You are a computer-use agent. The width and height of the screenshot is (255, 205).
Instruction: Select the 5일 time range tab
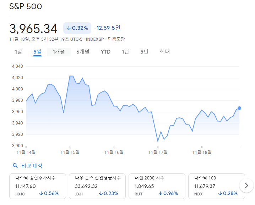[37, 52]
